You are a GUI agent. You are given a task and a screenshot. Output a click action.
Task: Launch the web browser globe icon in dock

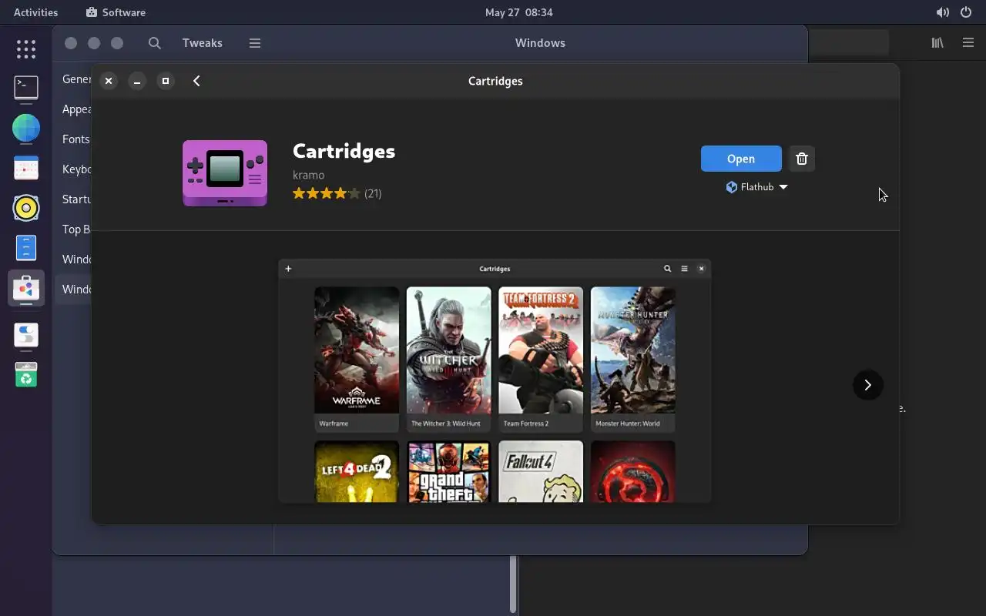[x=26, y=127]
